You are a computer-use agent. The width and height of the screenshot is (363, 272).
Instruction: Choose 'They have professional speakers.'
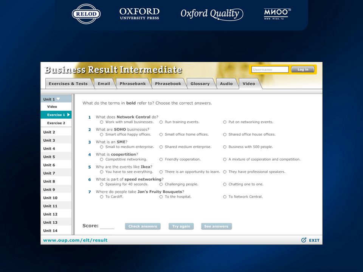click(225, 172)
